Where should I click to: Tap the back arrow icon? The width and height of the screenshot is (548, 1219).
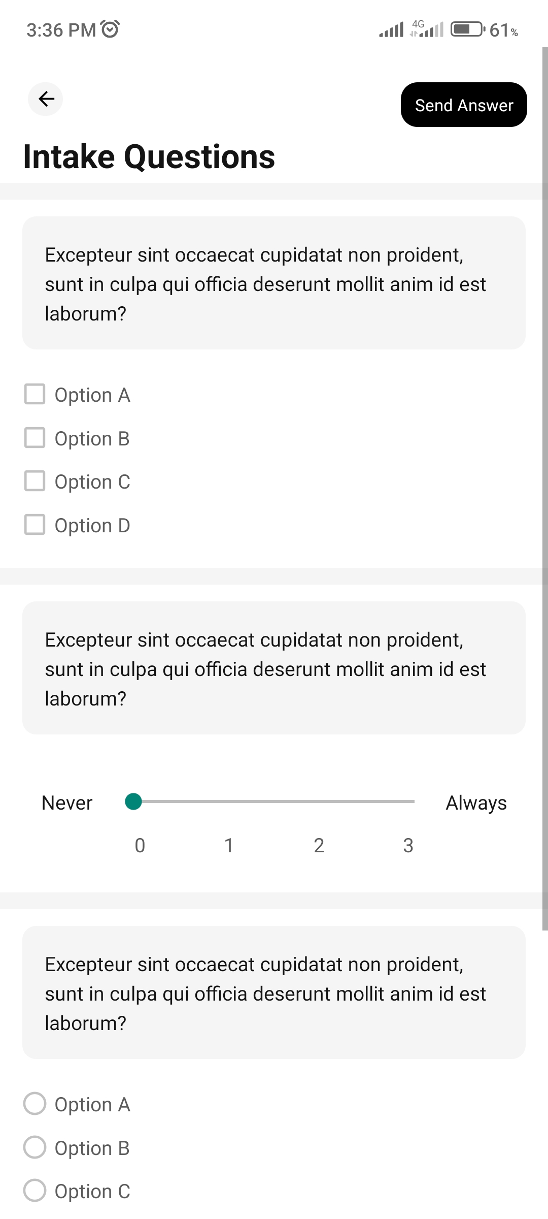(x=46, y=99)
